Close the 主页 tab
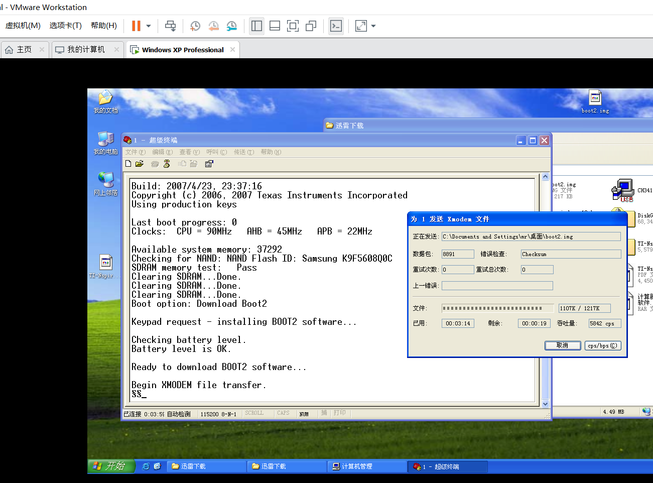 42,49
